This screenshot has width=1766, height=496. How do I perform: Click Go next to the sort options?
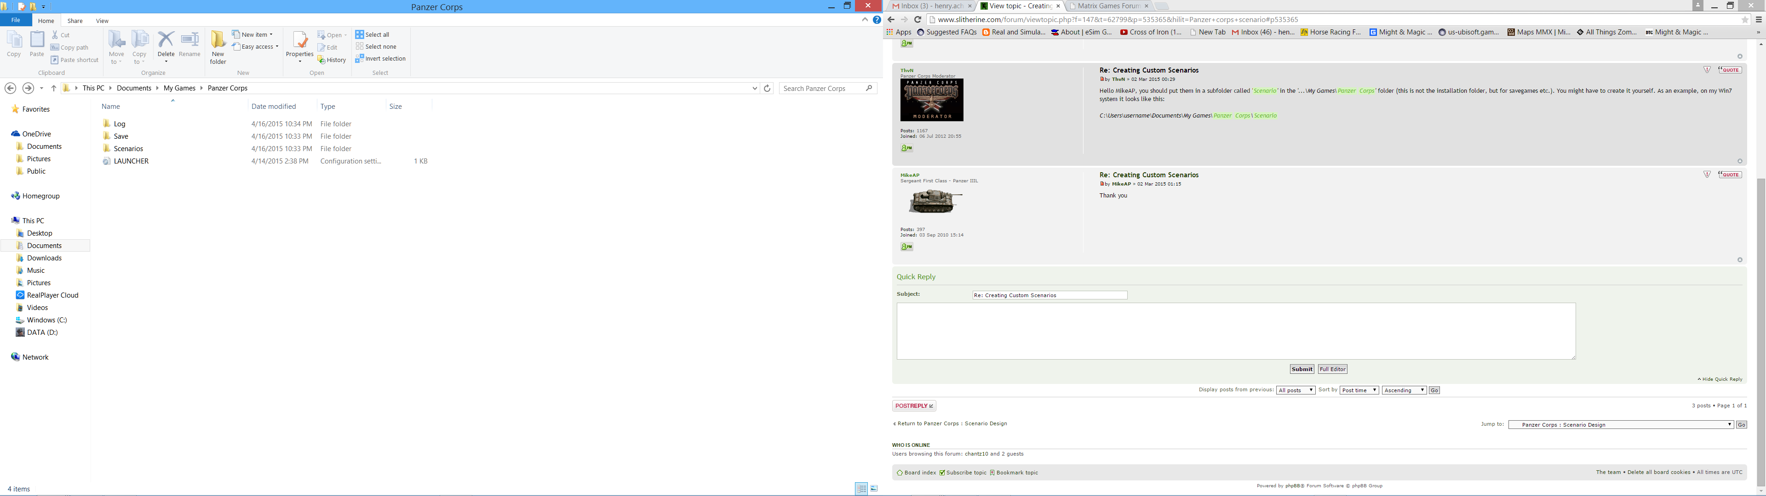pyautogui.click(x=1434, y=390)
